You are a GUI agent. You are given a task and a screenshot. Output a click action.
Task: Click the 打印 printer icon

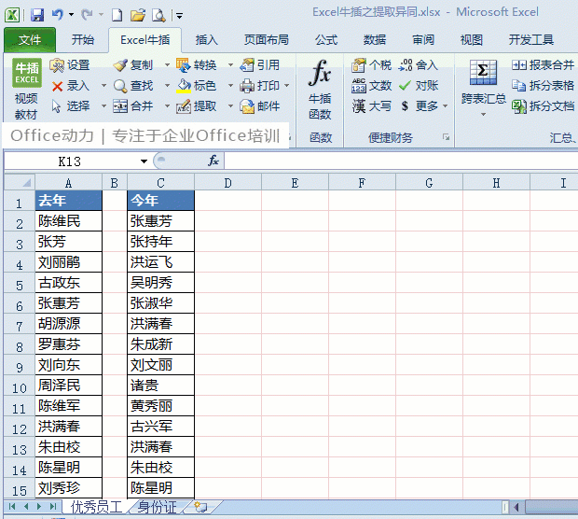[x=247, y=86]
